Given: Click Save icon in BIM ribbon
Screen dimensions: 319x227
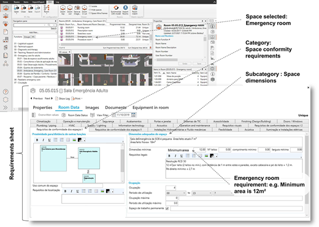Looking at the screenshot, I should (30, 8).
